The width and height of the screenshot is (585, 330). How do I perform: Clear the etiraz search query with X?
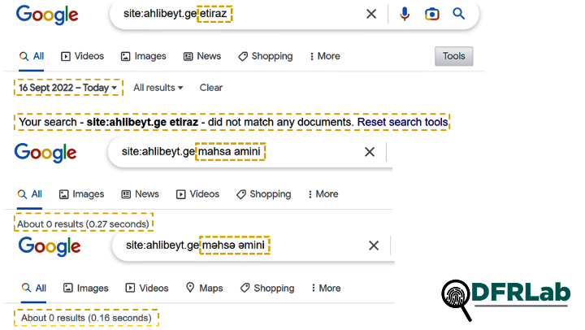(371, 14)
